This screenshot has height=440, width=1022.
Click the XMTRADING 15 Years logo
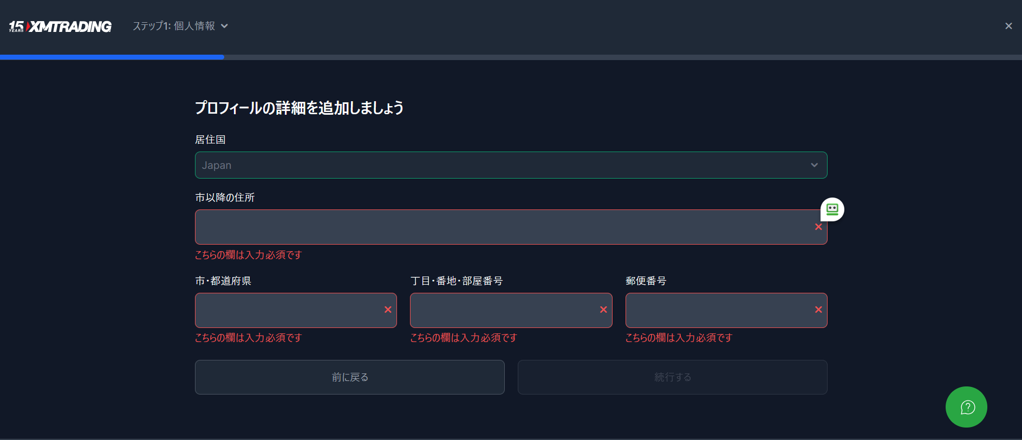tap(58, 25)
